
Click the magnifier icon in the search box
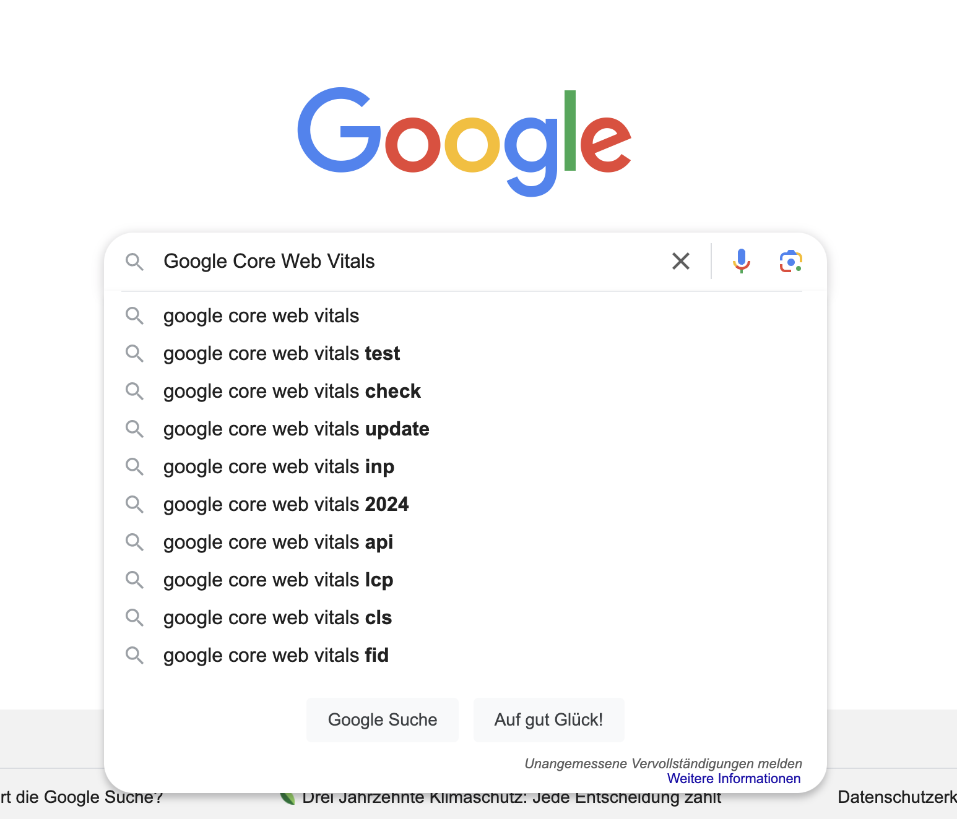134,262
